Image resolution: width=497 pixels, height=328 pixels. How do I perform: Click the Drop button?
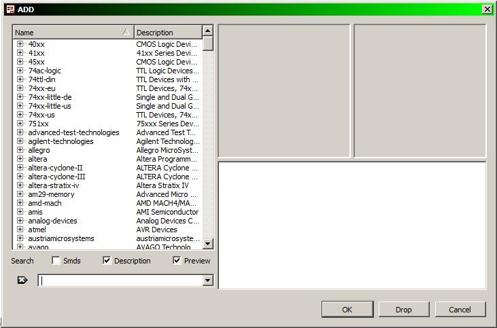(x=404, y=309)
